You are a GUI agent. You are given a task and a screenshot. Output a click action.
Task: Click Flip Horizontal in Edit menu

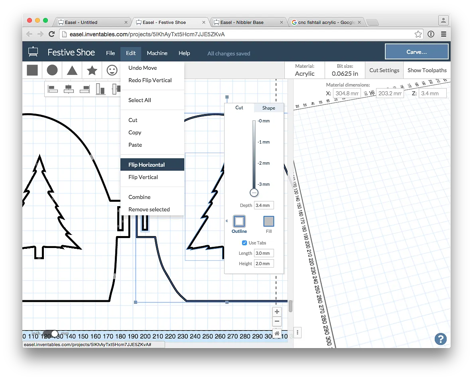(x=146, y=165)
